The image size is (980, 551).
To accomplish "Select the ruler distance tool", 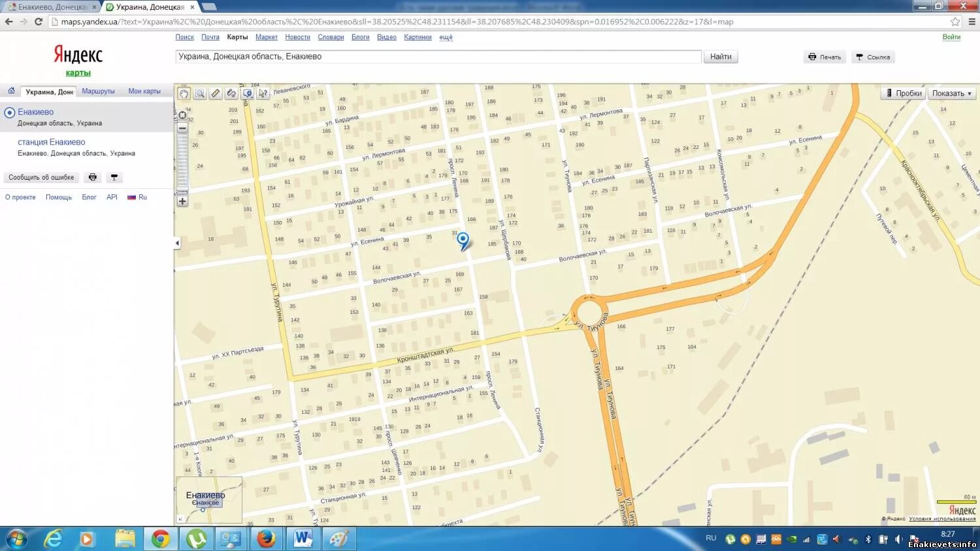I will pyautogui.click(x=216, y=93).
